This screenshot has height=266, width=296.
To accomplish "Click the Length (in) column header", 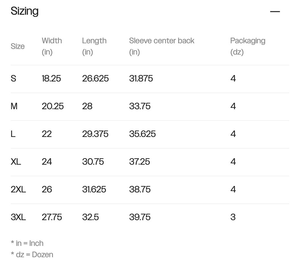I will (x=94, y=46).
